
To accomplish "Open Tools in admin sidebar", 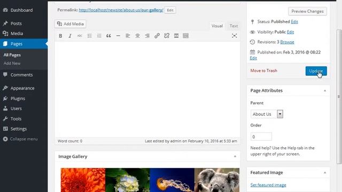I will click(24, 118).
